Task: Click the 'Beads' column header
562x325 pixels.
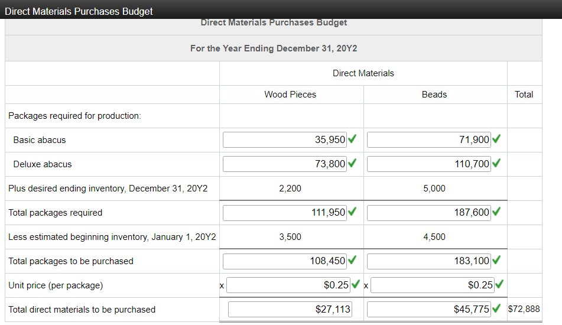Action: pyautogui.click(x=434, y=95)
